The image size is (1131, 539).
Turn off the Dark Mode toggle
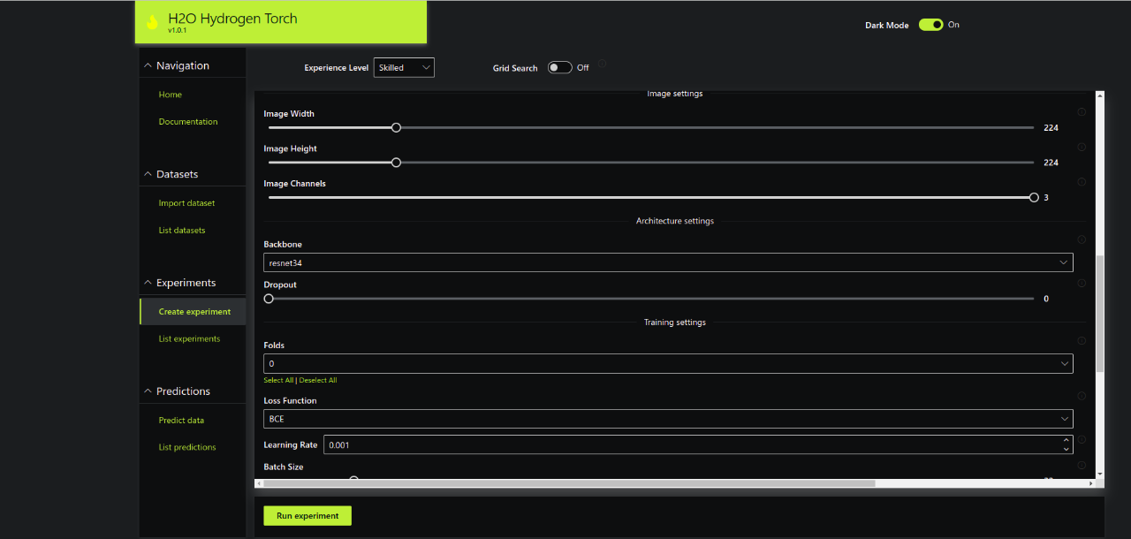(930, 25)
